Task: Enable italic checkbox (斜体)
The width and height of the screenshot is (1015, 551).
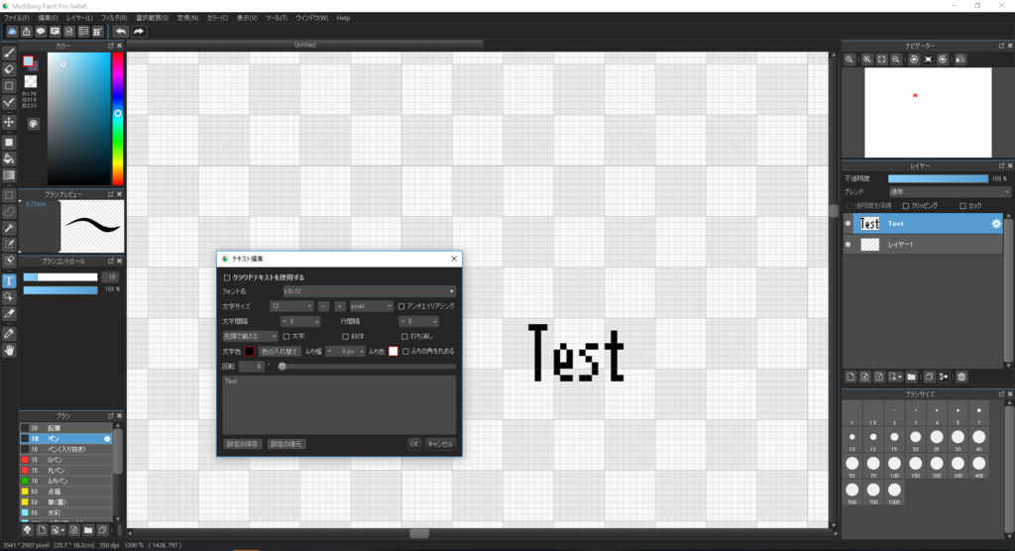Action: (x=345, y=337)
